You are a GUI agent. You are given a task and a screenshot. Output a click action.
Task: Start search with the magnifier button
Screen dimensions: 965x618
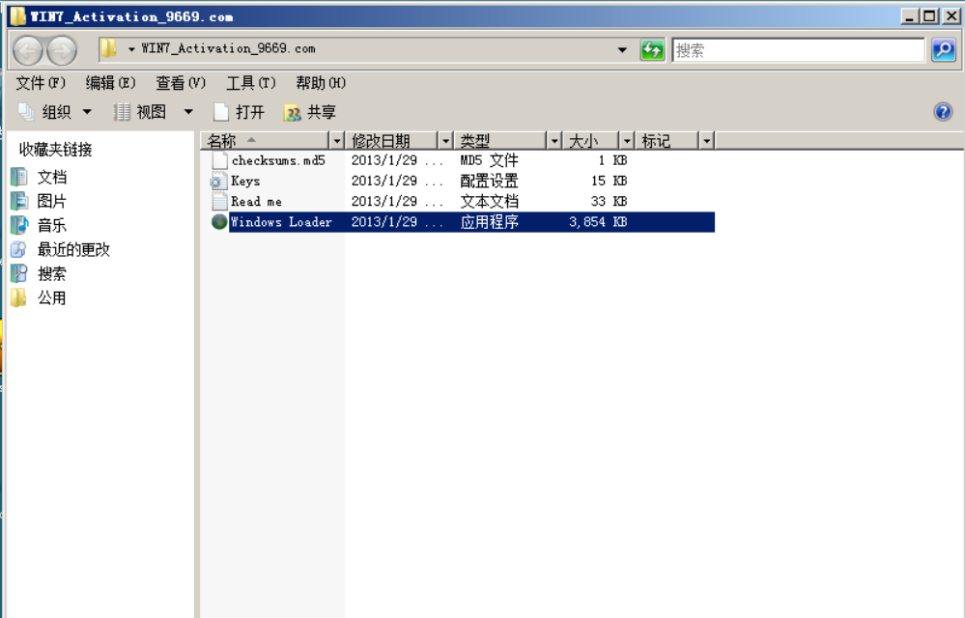[x=944, y=50]
